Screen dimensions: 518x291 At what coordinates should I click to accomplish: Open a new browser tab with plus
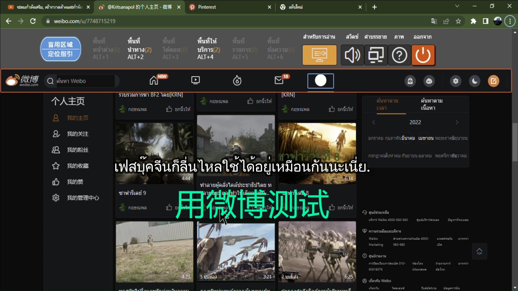[x=374, y=7]
